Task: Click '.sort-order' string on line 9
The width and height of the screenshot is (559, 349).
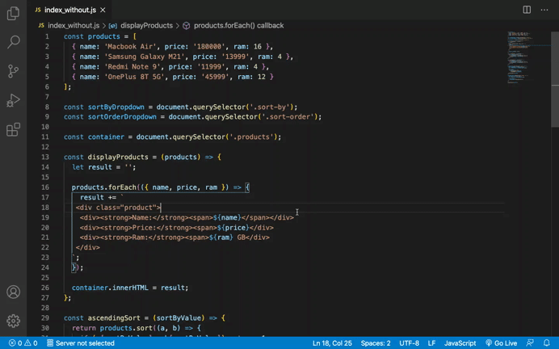Action: pos(288,116)
